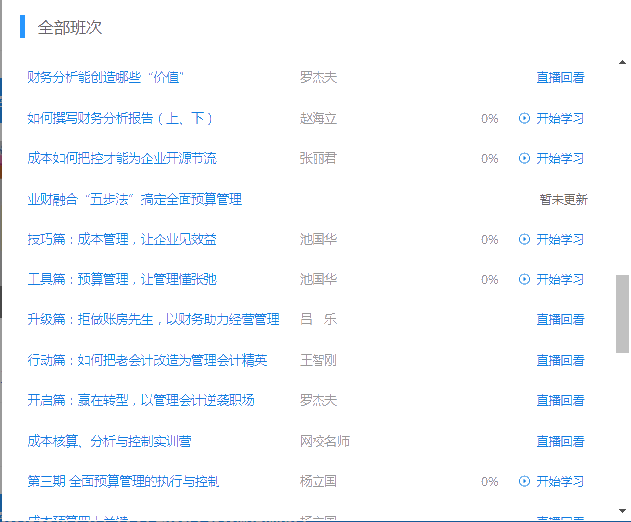The height and width of the screenshot is (522, 631).
Task: Click teacher name 网校名师
Action: pos(324,441)
